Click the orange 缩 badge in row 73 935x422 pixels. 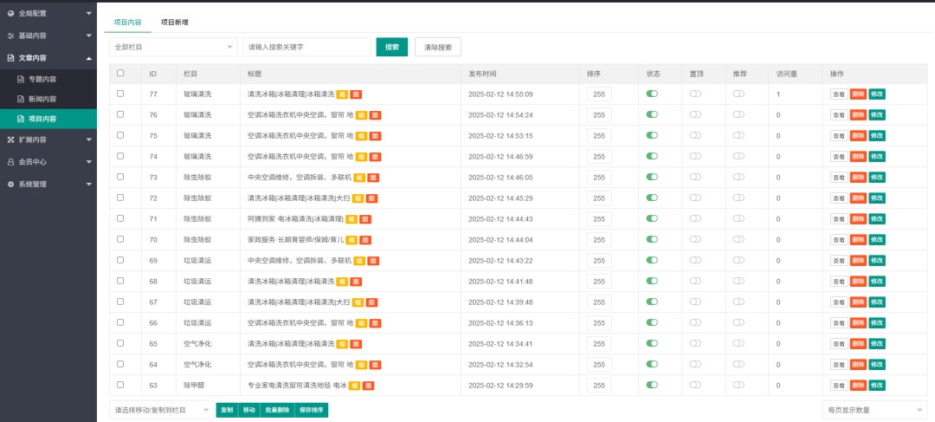(359, 178)
